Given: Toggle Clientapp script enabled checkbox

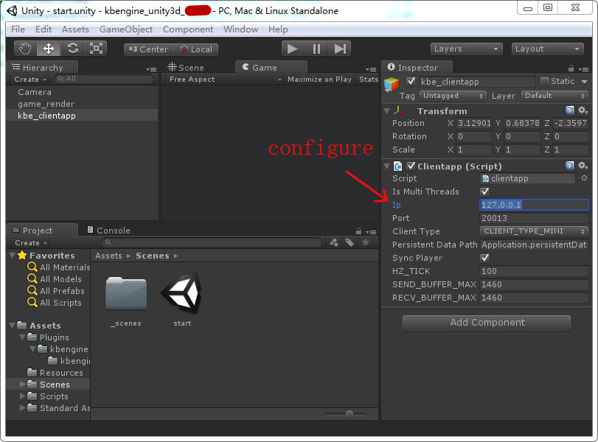Looking at the screenshot, I should click(x=411, y=166).
